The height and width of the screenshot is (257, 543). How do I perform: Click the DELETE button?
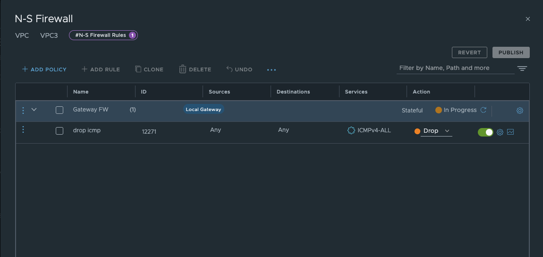195,69
